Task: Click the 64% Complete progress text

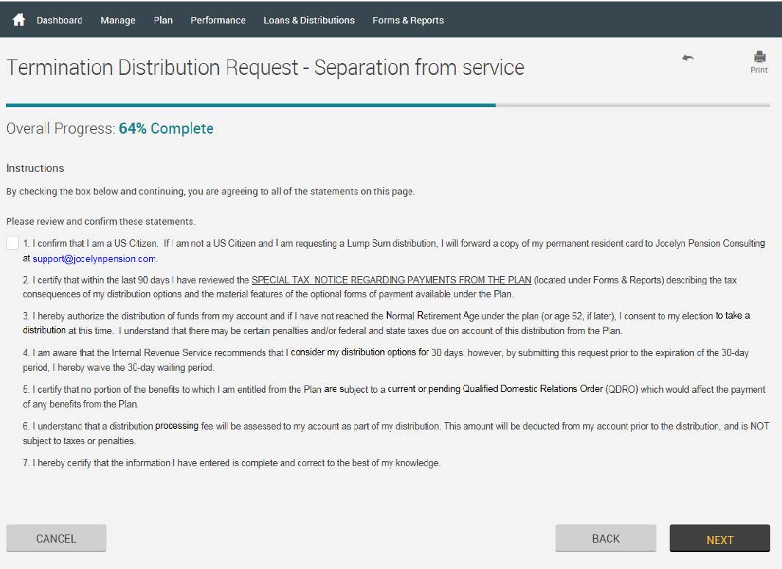Action: [x=166, y=128]
